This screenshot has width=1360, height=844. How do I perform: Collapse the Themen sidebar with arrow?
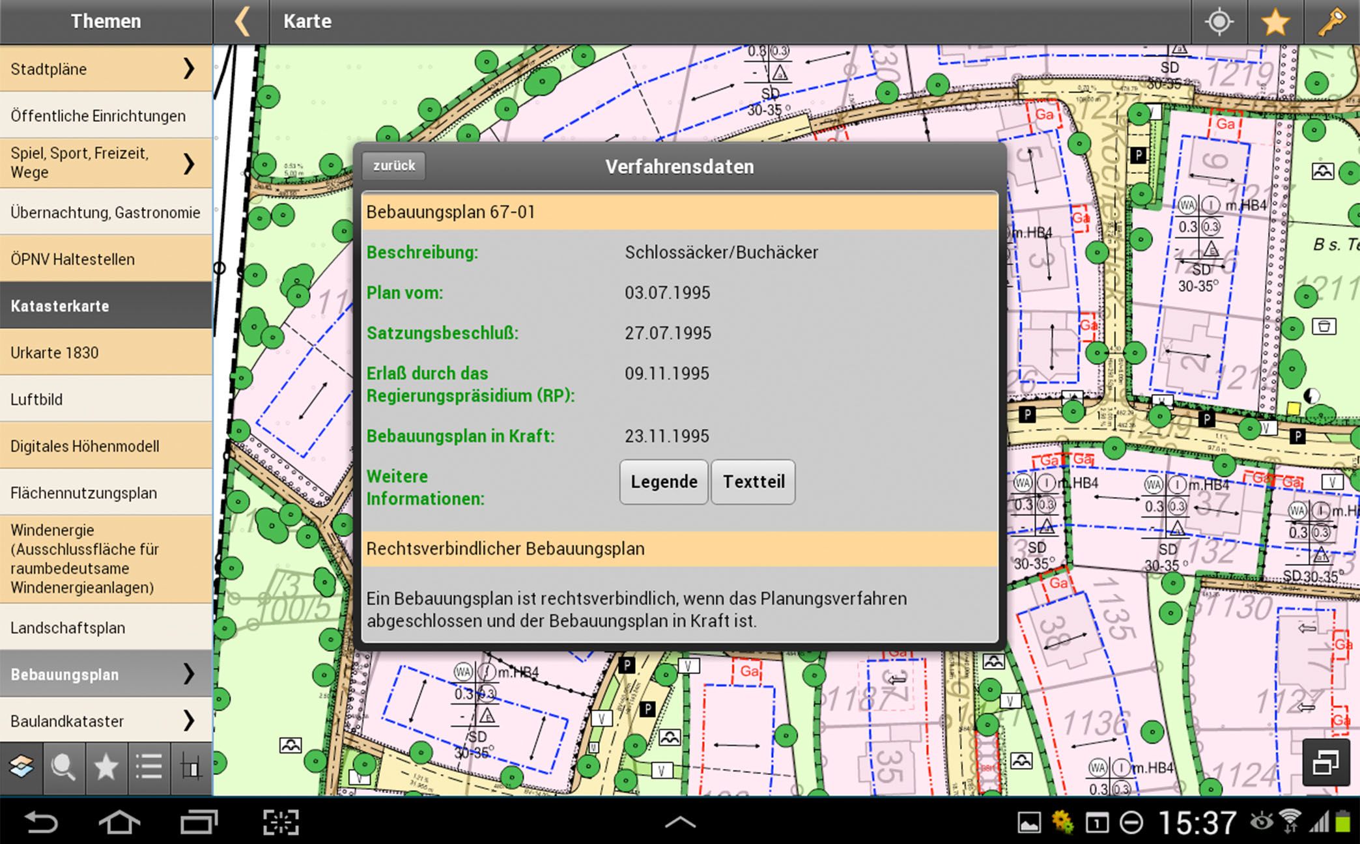(x=242, y=22)
